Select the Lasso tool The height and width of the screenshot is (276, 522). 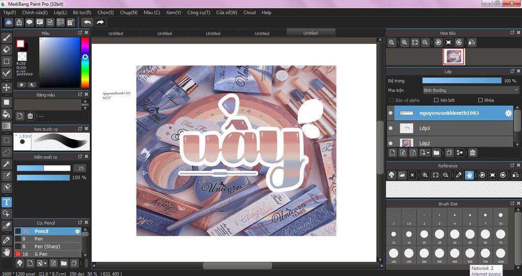tap(6, 152)
